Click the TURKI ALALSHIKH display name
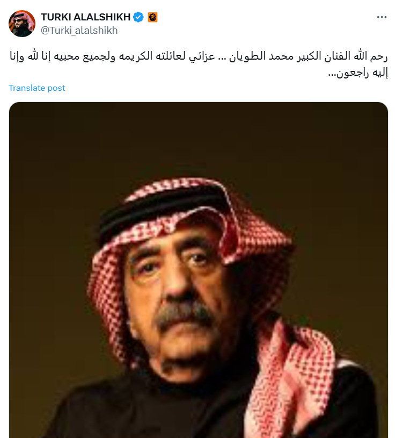 point(86,17)
